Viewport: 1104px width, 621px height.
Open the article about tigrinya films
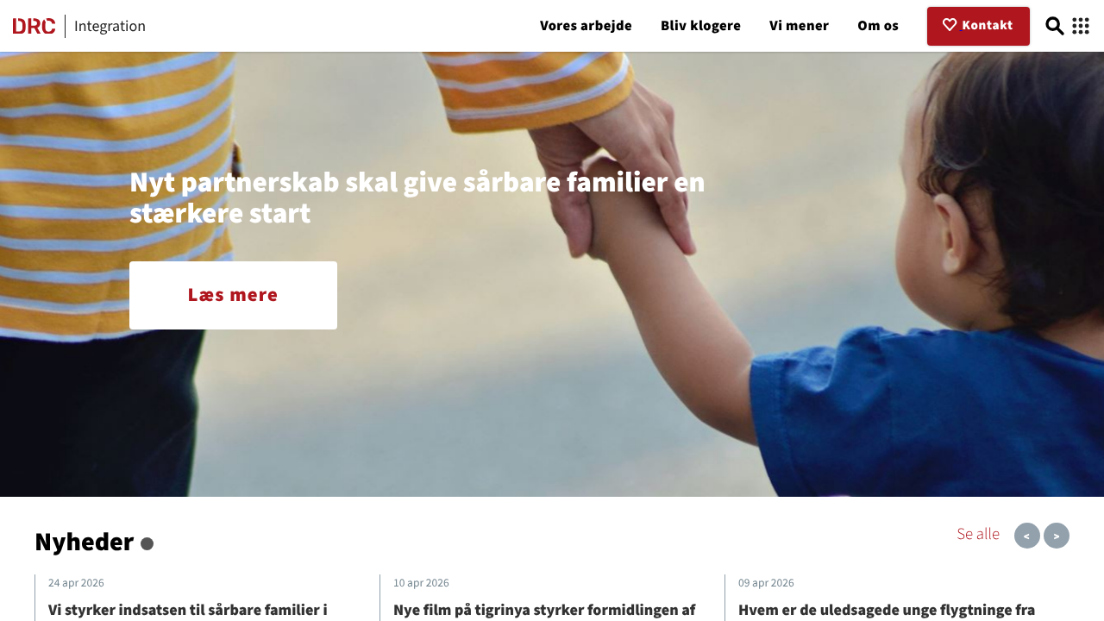click(x=544, y=610)
